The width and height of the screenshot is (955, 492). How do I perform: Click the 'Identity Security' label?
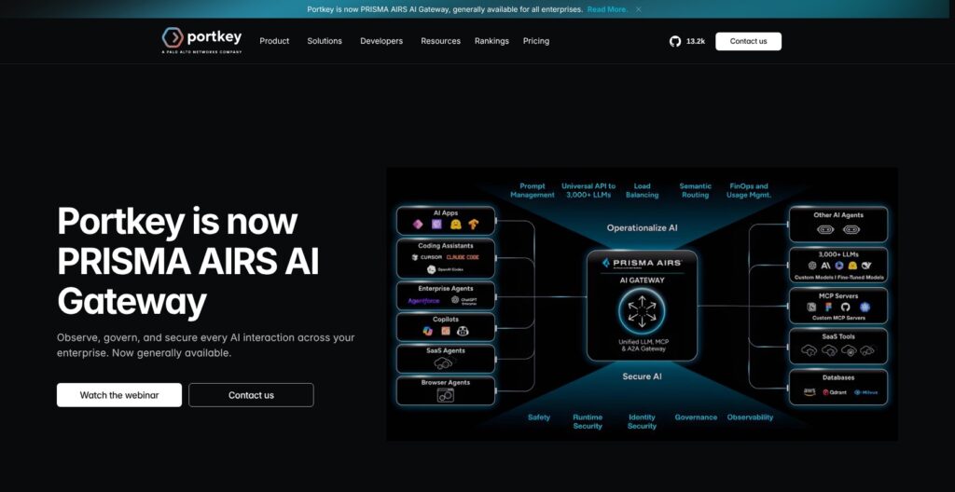click(642, 421)
